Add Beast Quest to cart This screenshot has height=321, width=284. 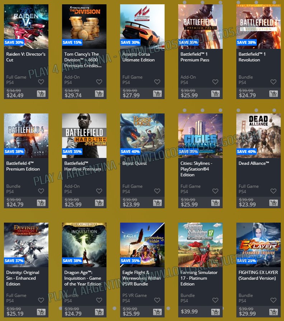tap(157, 203)
